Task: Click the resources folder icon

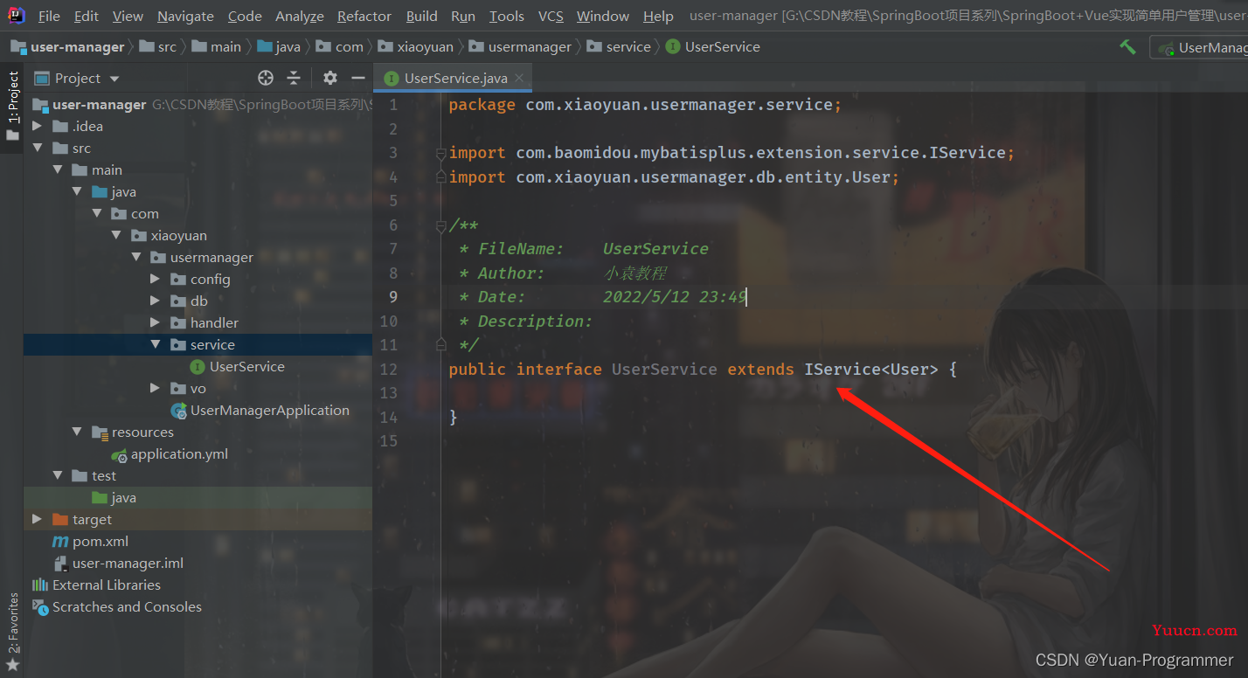Action: coord(100,432)
